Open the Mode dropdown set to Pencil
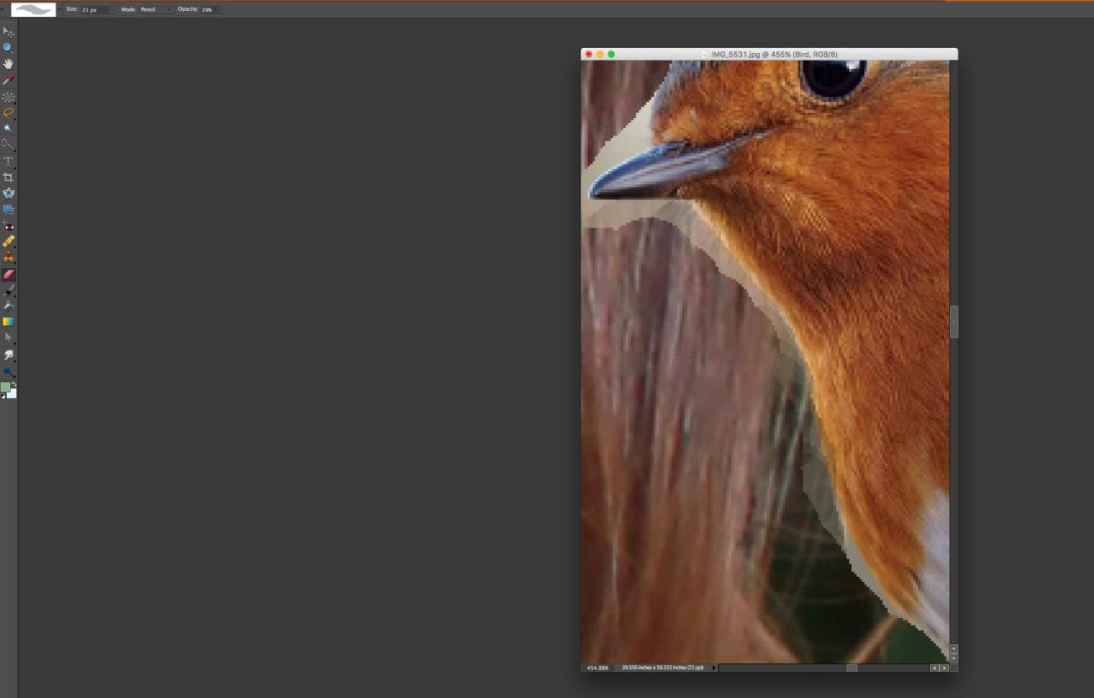The image size is (1094, 698). (x=156, y=9)
